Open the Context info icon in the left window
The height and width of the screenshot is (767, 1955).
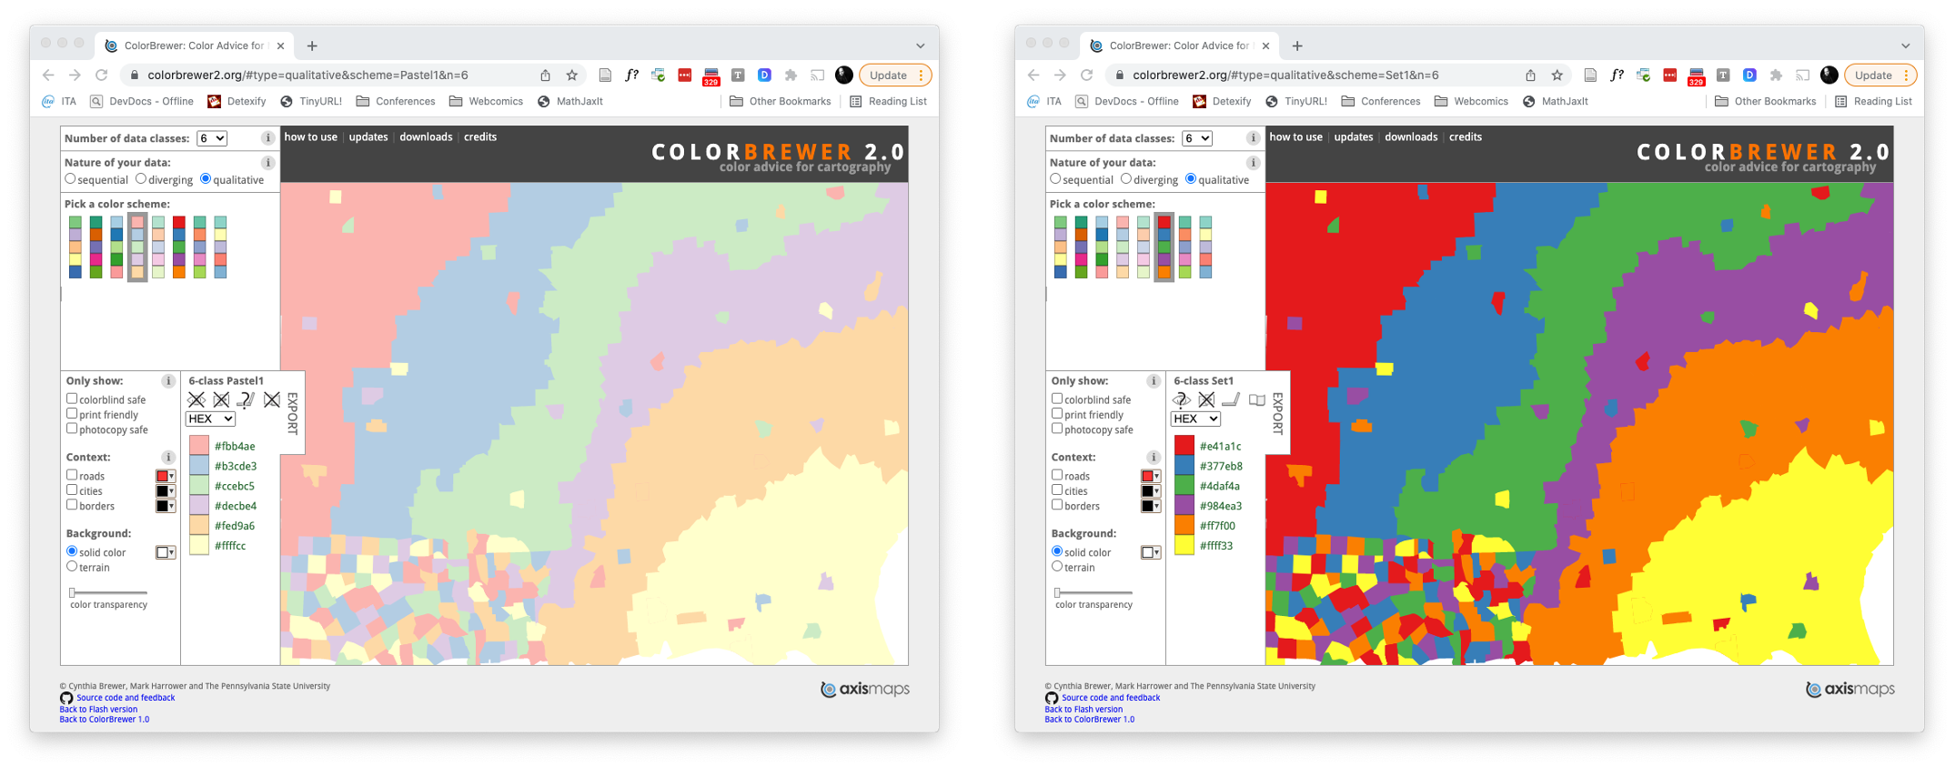click(168, 458)
